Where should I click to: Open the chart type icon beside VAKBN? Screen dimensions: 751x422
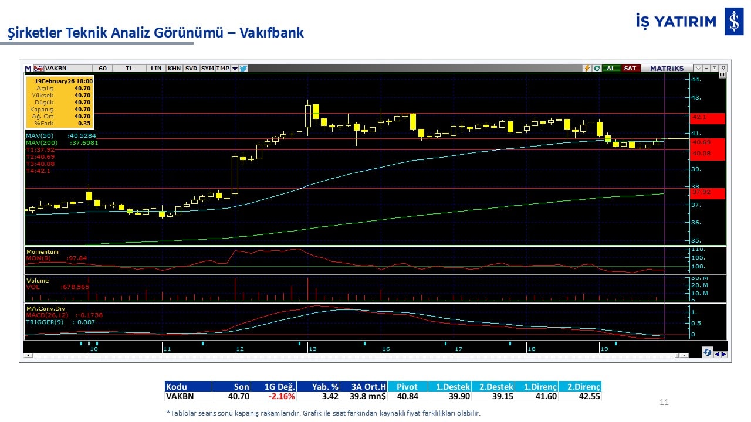(39, 68)
